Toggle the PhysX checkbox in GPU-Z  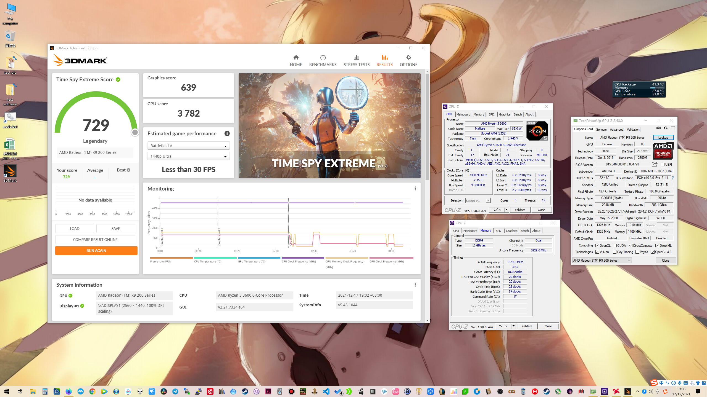click(637, 252)
